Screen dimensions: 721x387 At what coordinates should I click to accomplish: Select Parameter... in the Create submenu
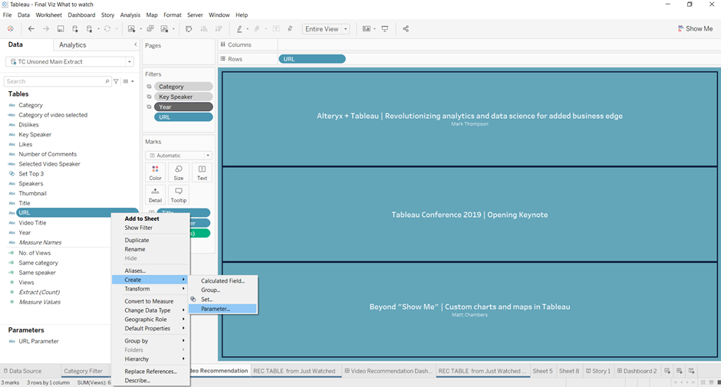pos(216,309)
